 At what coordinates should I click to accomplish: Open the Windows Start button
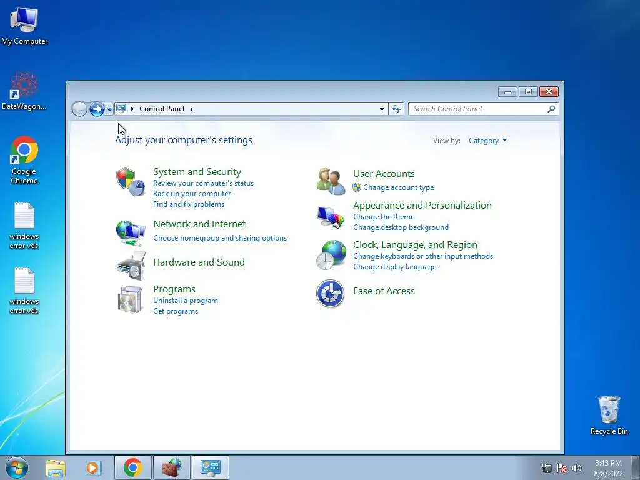[x=17, y=467]
